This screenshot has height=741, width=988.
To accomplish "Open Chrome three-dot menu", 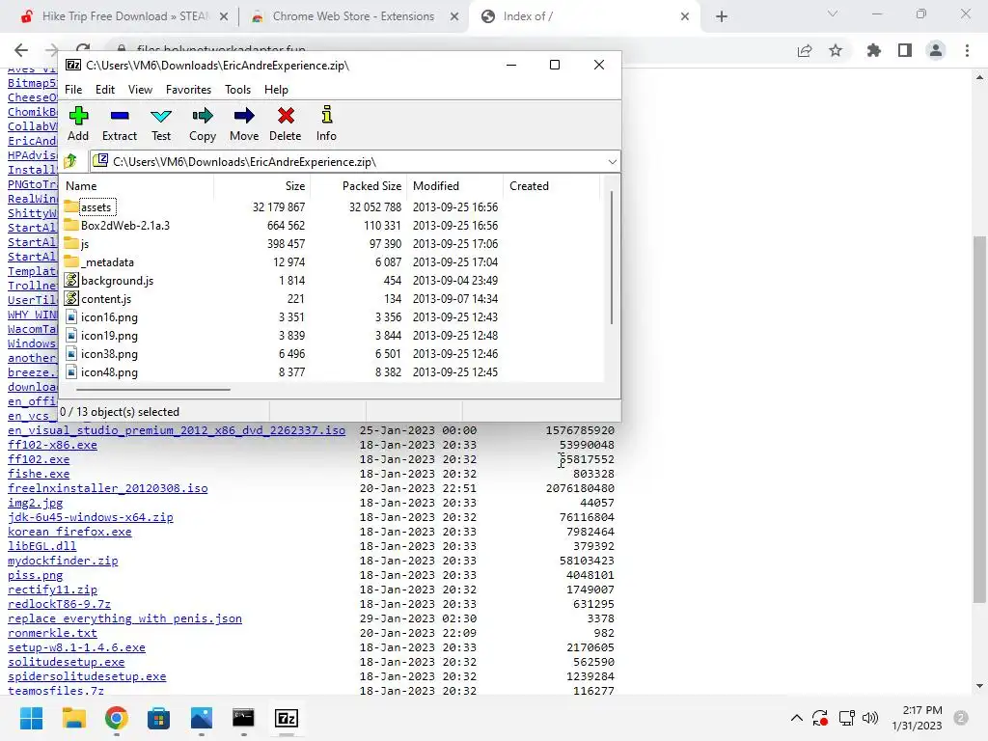I will point(967,50).
